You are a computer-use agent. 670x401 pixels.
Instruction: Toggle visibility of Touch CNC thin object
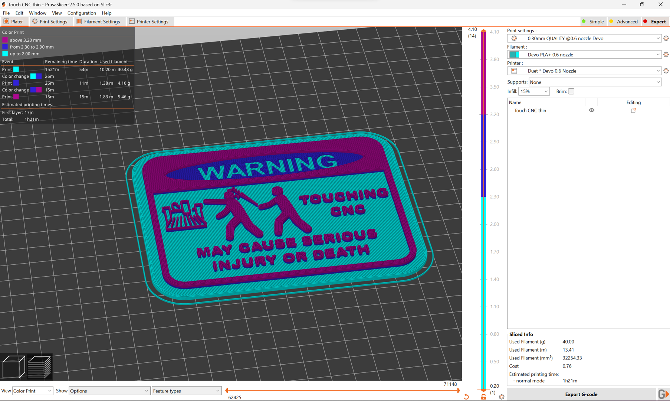tap(592, 110)
